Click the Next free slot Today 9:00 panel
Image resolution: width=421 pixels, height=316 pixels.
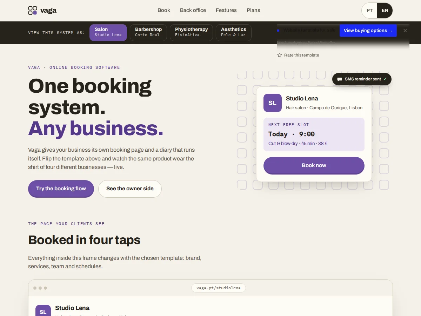click(314, 134)
